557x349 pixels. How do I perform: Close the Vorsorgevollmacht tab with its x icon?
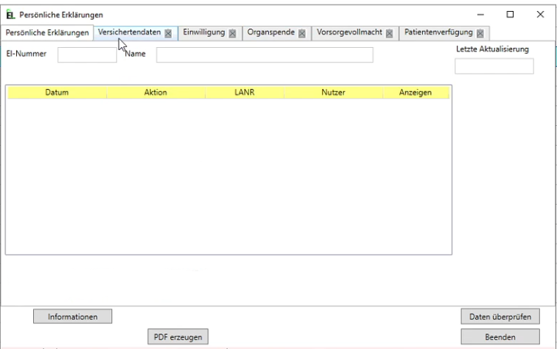point(389,33)
